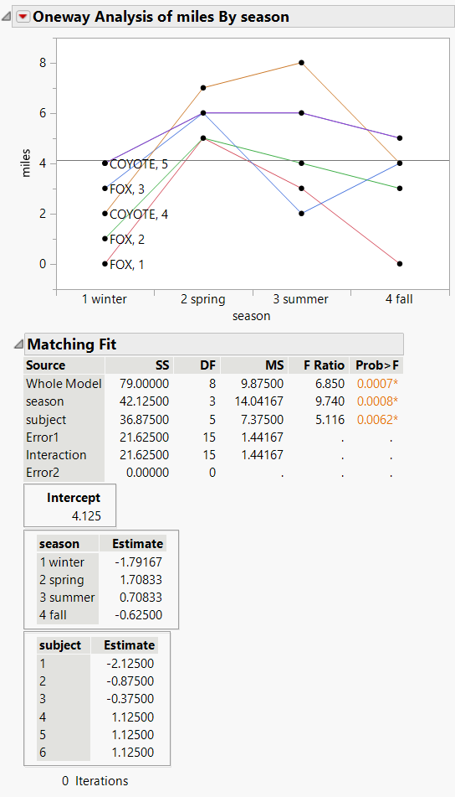Click the y-axis tick label 0

(x=43, y=264)
